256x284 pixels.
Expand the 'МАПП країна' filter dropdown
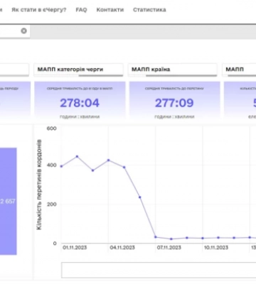pyautogui.click(x=173, y=70)
